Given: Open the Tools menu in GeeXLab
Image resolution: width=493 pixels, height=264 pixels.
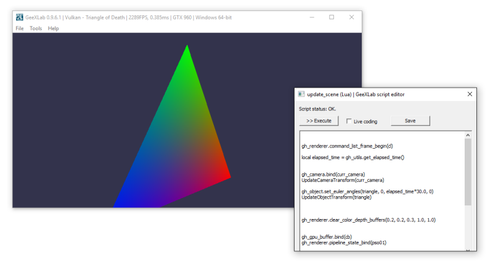Looking at the screenshot, I should pos(36,28).
